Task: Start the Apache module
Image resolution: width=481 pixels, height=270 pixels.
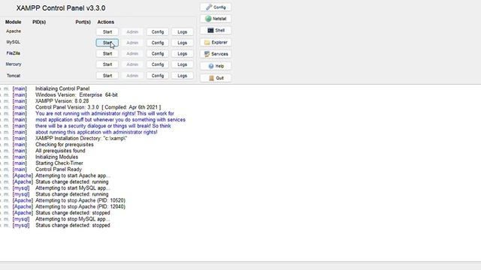Action: (x=107, y=31)
